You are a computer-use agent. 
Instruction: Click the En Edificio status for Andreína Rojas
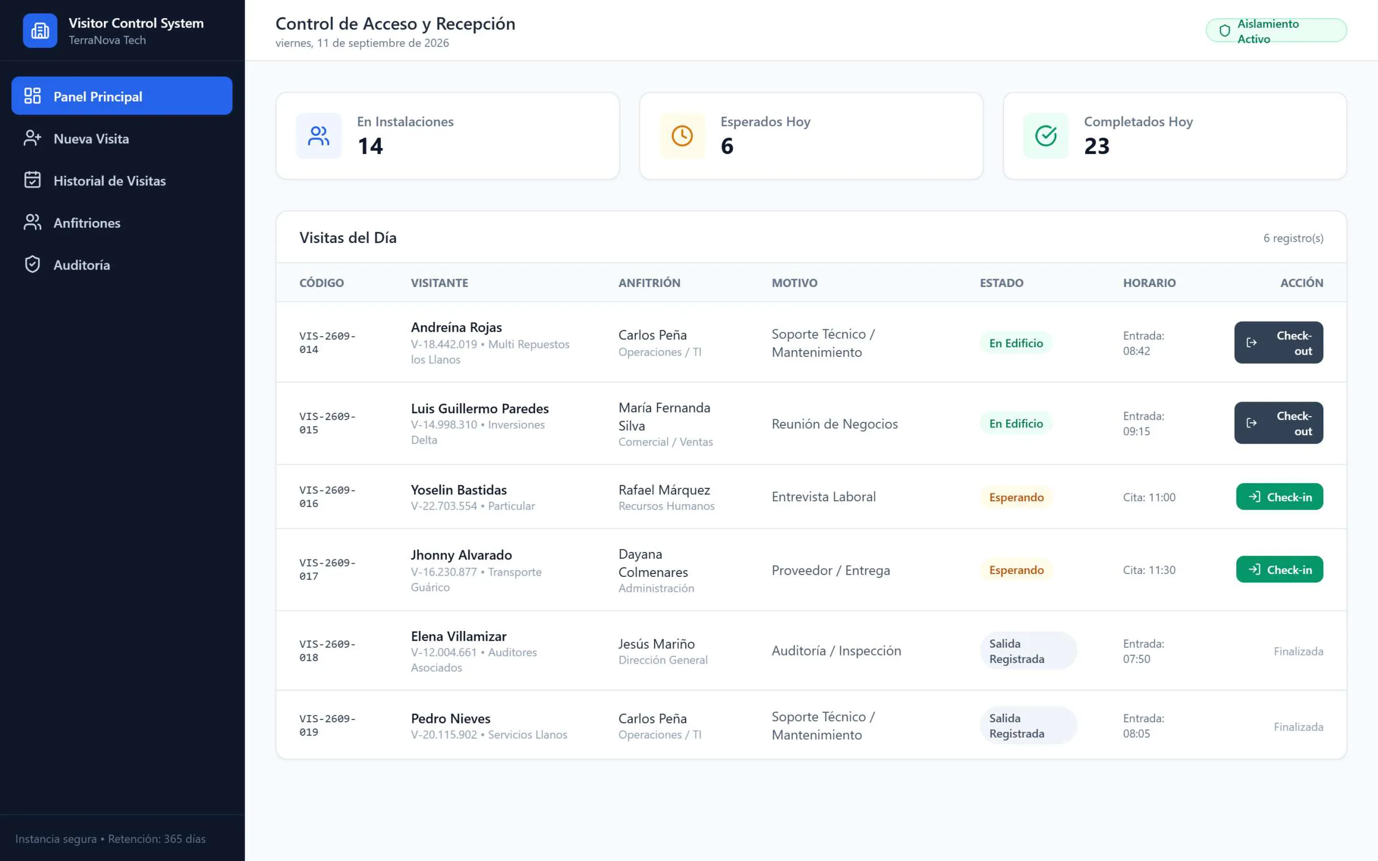[x=1016, y=343]
